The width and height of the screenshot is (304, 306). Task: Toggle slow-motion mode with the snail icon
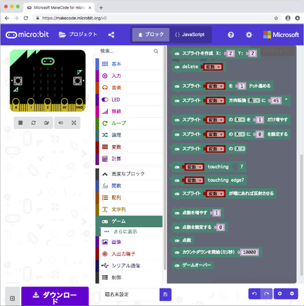click(46, 122)
